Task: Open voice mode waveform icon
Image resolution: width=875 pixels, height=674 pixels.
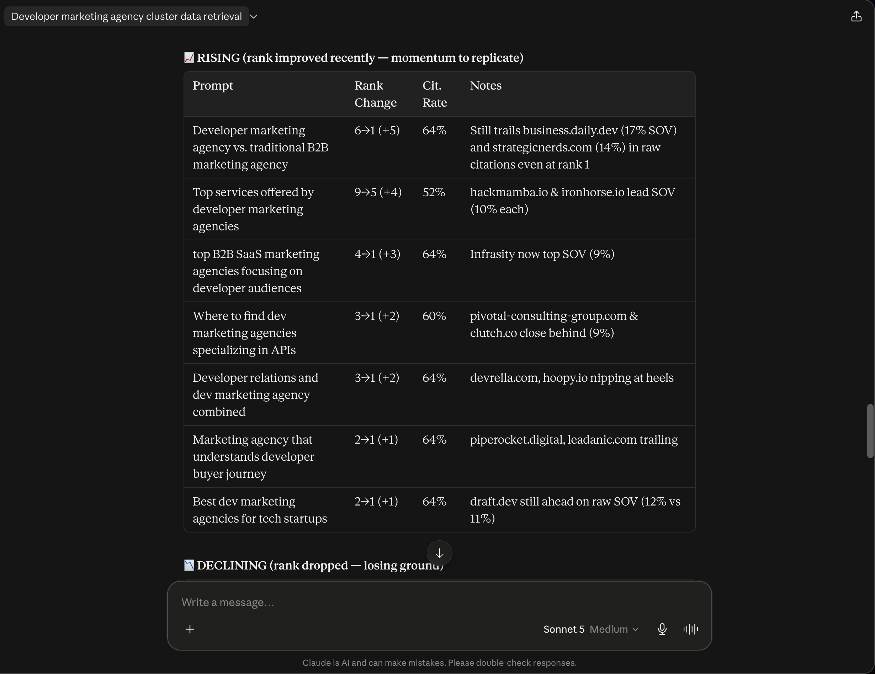Action: point(690,629)
